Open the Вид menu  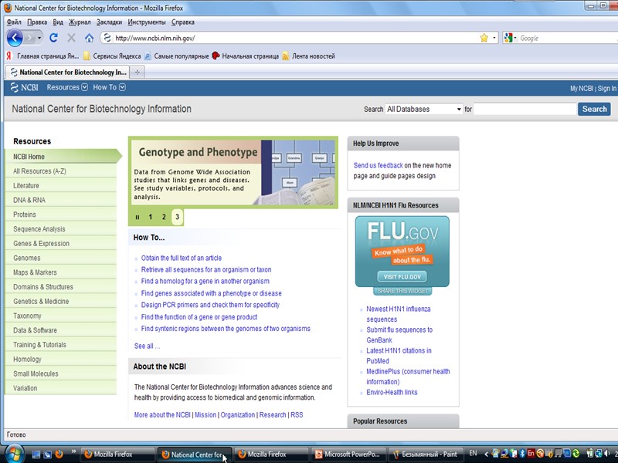pyautogui.click(x=58, y=22)
